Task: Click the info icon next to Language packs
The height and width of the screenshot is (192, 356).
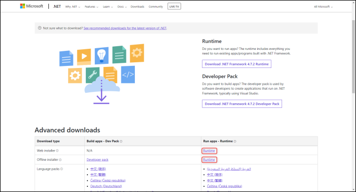Action: pyautogui.click(x=61, y=169)
